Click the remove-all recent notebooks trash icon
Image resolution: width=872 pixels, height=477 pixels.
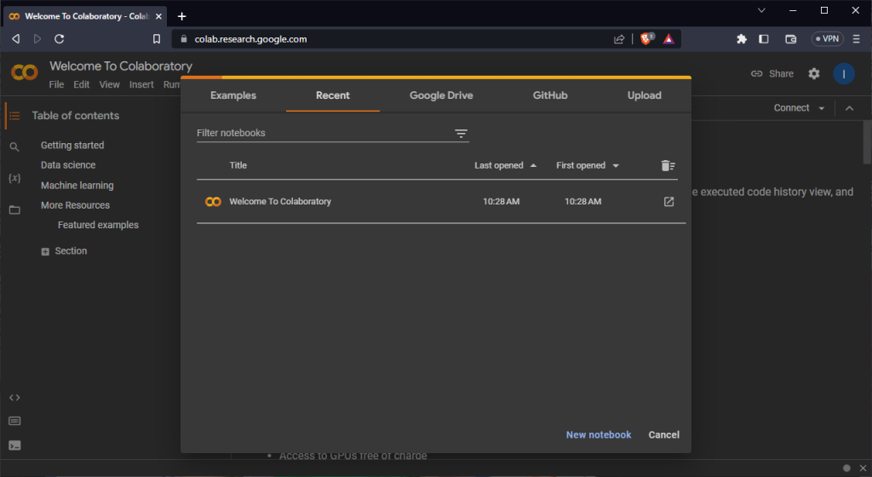pos(668,166)
